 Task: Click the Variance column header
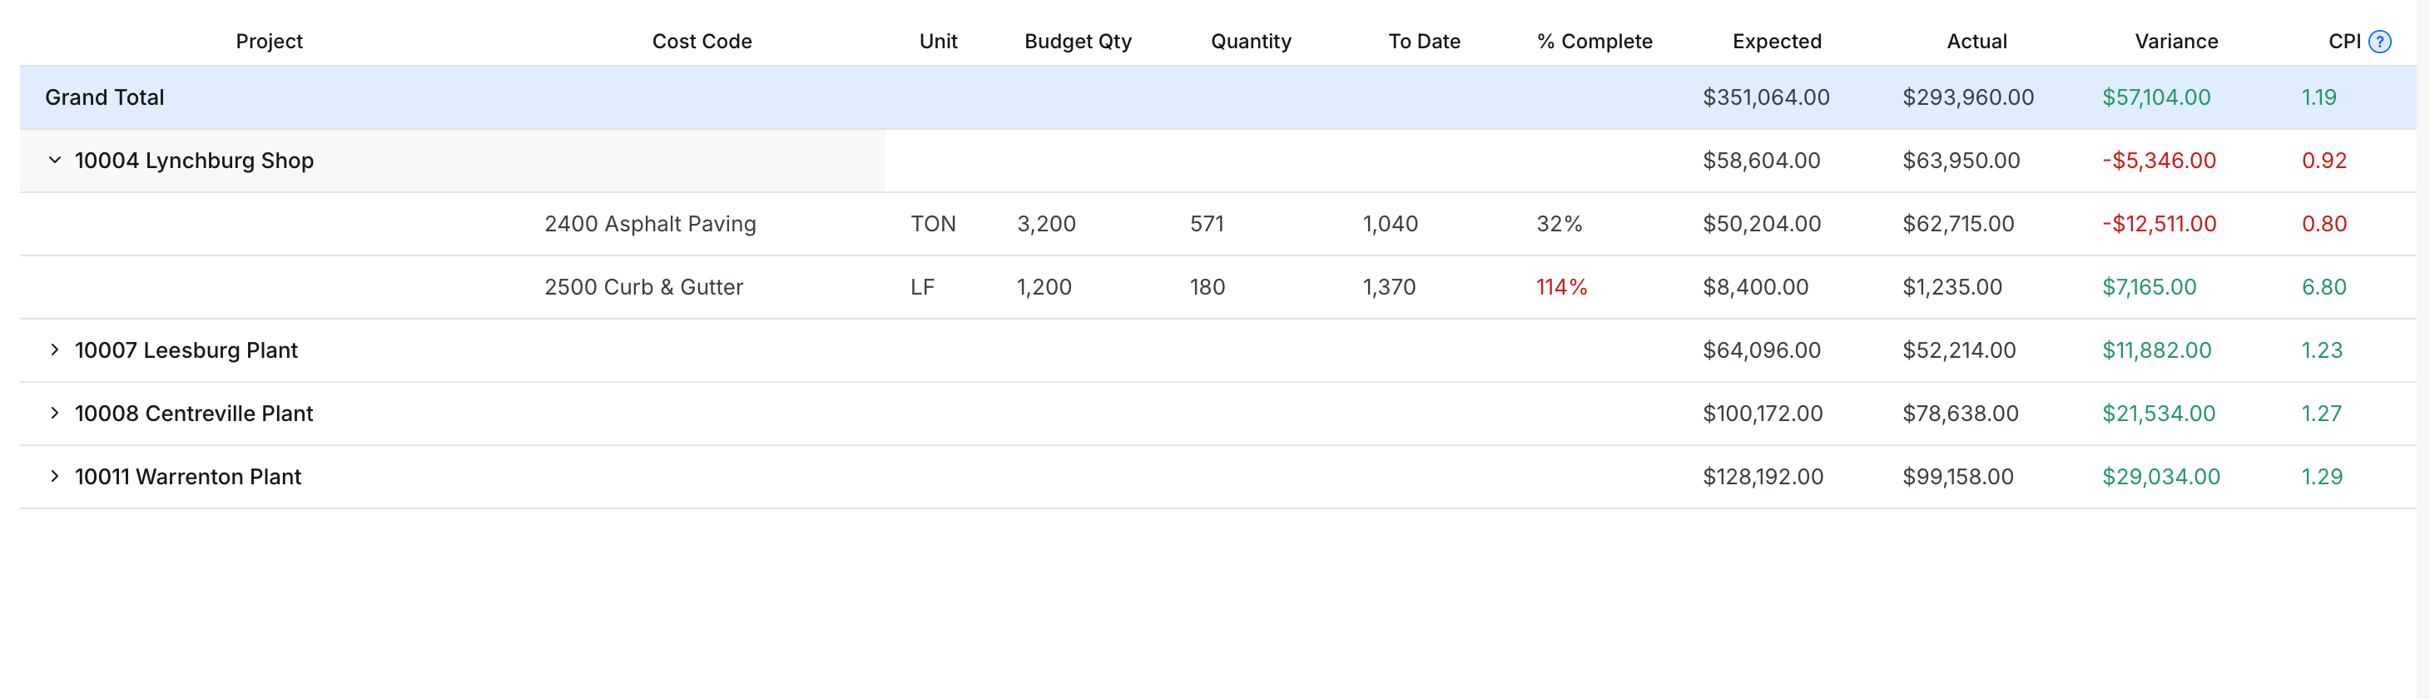point(2176,42)
